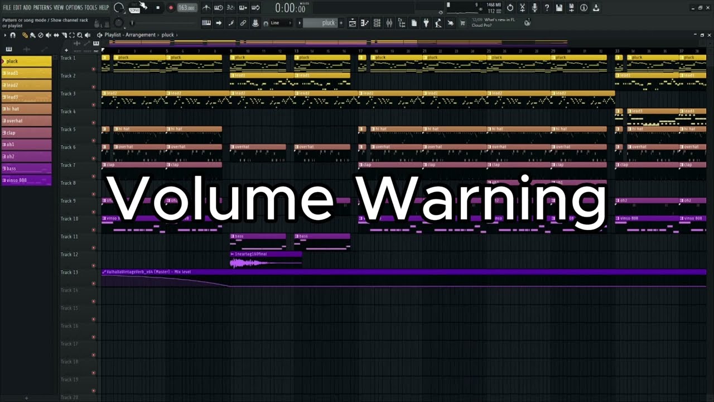The height and width of the screenshot is (402, 714).
Task: Open the What's new in FL Cloud news
Action: (494, 22)
